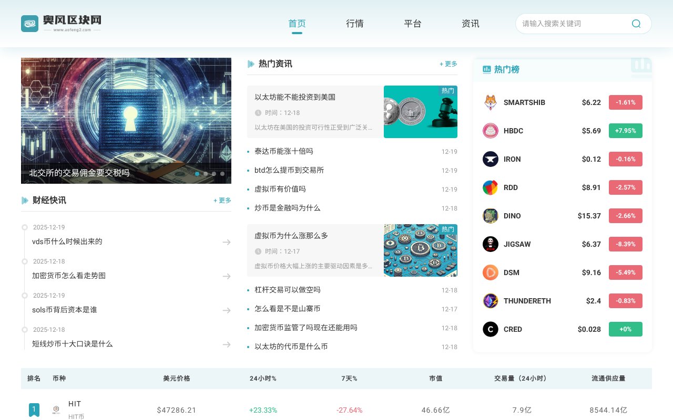Activate the first carousel dot
The height and width of the screenshot is (420, 673).
point(197,174)
